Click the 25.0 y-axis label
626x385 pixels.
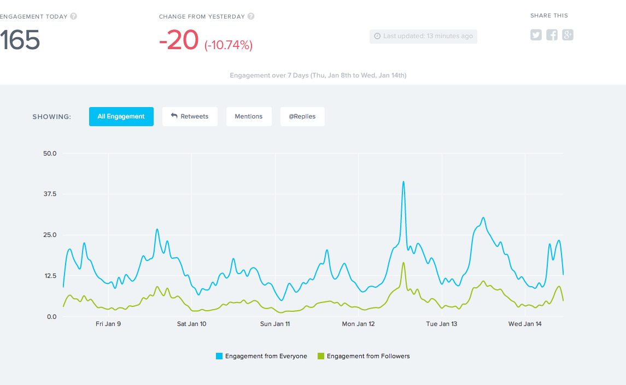50,235
